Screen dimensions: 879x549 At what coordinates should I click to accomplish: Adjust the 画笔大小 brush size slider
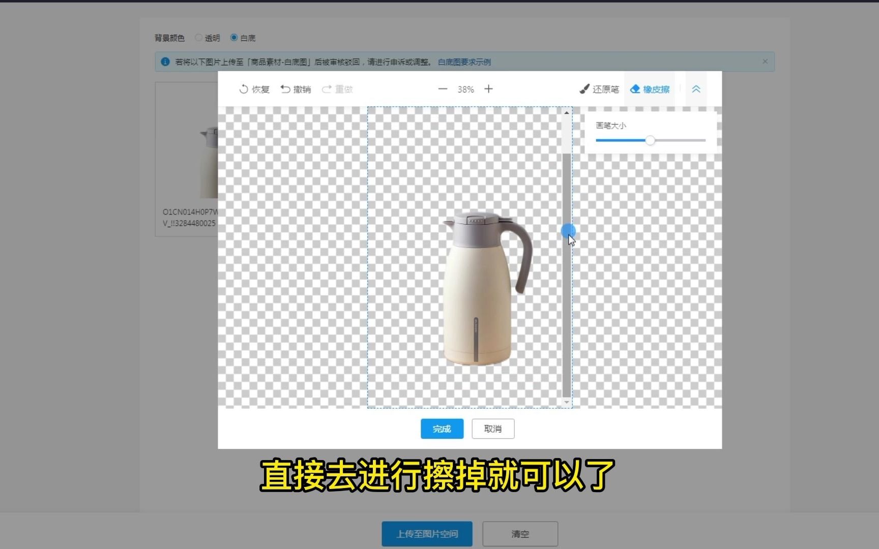651,140
